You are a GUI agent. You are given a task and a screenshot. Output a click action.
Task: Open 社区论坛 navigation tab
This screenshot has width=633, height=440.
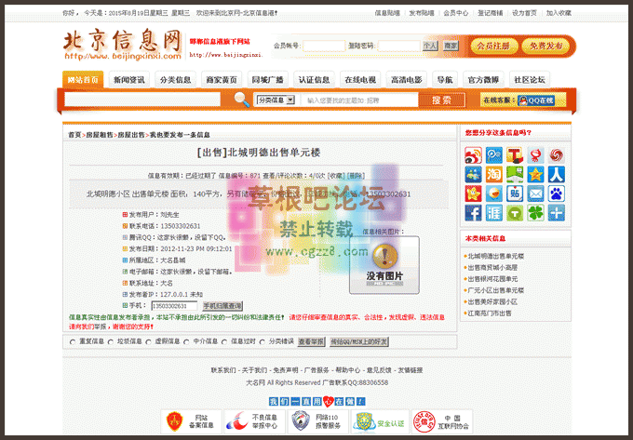pos(530,79)
